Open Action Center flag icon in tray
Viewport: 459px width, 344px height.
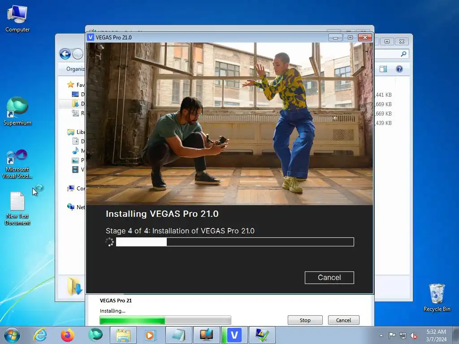coord(392,335)
